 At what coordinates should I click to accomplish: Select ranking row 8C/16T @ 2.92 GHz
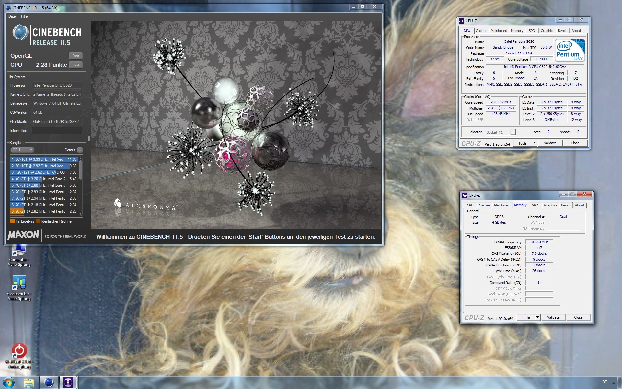coord(44,166)
